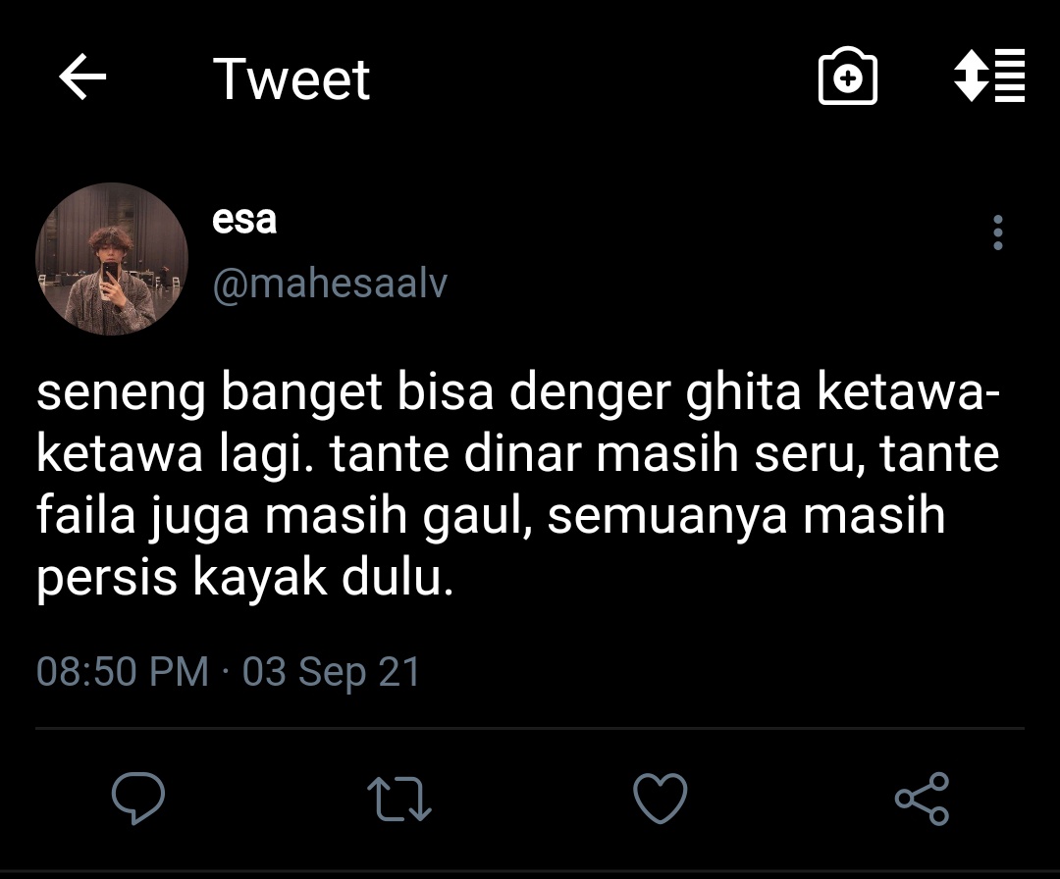This screenshot has height=879, width=1060.
Task: Tap the camera add-photo icon
Action: pyautogui.click(x=848, y=77)
